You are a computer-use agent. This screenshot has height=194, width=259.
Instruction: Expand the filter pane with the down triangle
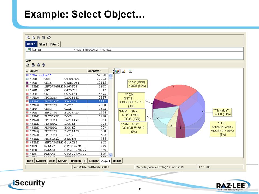click(30, 61)
